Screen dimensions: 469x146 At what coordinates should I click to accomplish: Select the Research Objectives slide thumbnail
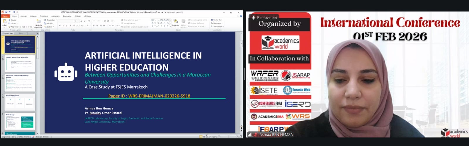(20, 102)
